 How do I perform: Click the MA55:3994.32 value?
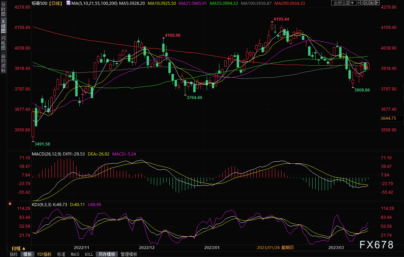[224, 3]
